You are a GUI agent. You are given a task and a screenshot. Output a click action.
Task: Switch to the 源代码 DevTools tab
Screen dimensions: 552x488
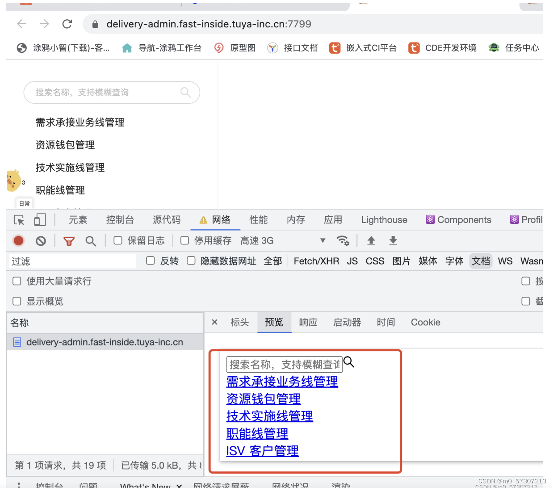pyautogui.click(x=166, y=220)
